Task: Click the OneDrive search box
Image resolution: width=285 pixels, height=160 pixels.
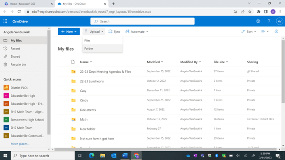Action: click(142, 21)
